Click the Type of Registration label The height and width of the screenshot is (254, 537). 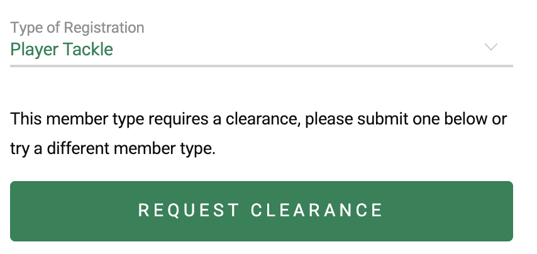click(x=77, y=28)
